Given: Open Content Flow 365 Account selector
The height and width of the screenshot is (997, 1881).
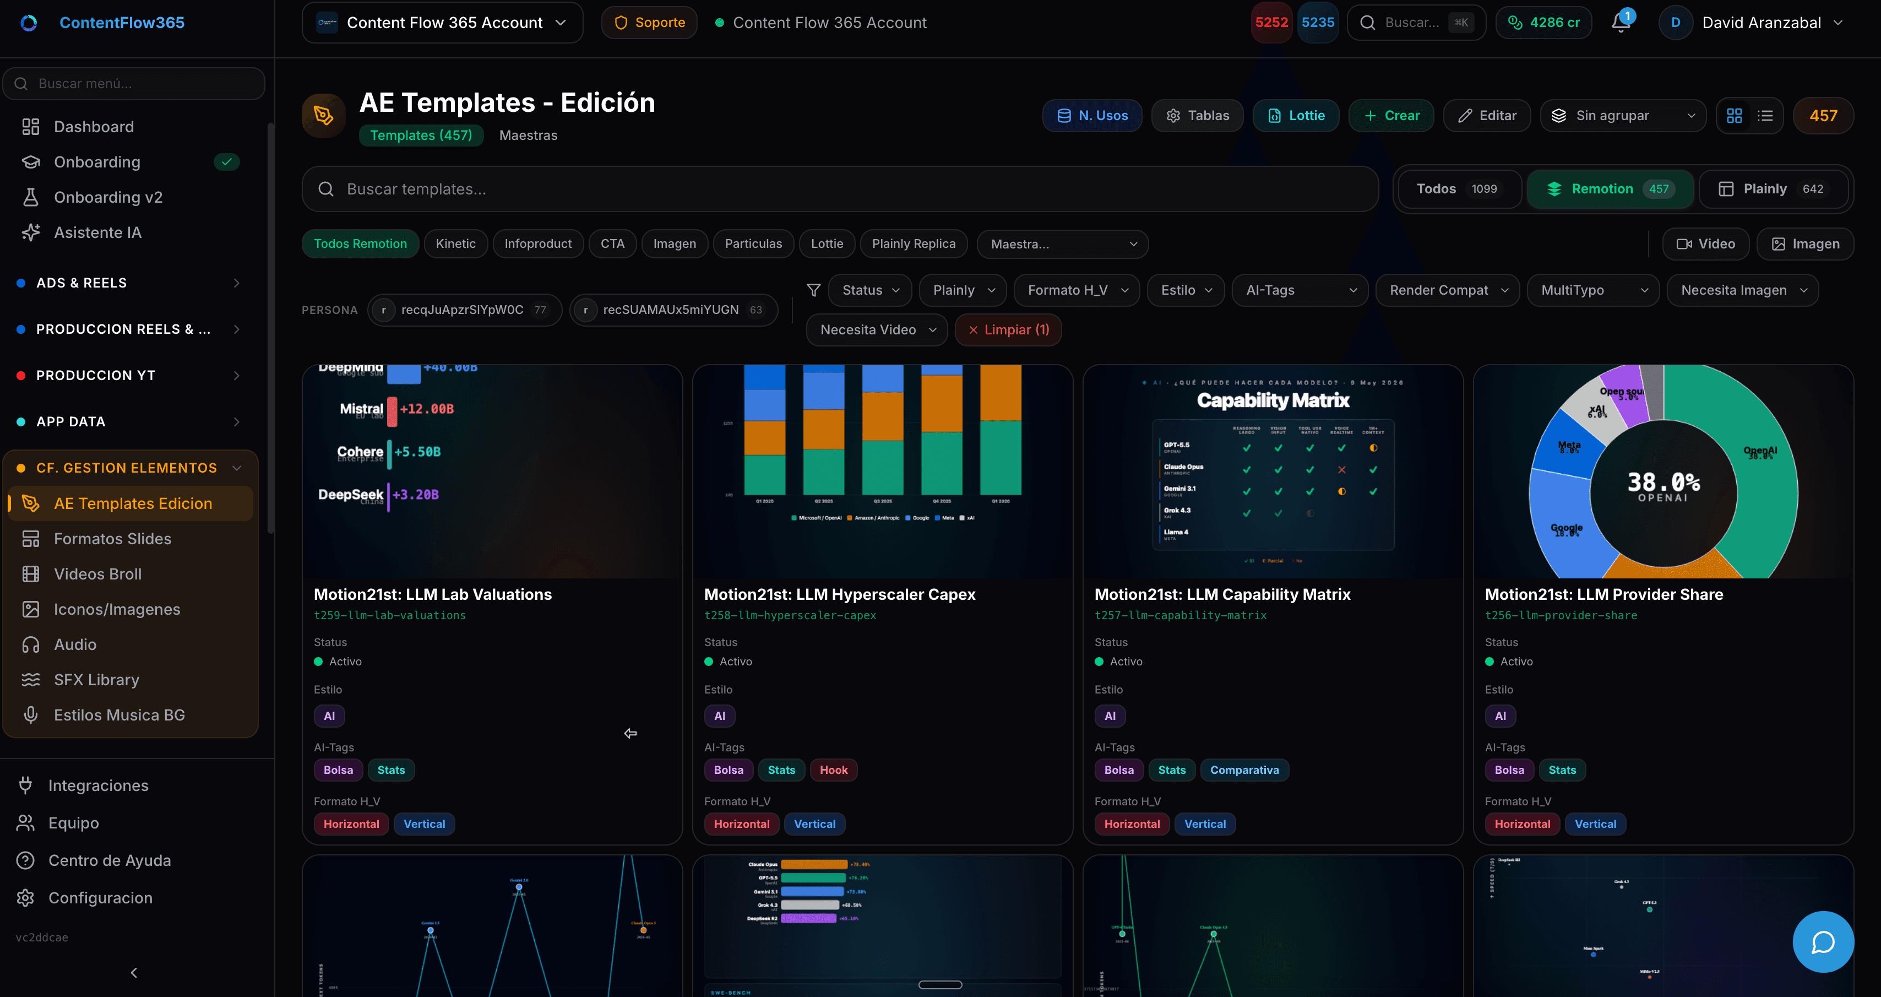Looking at the screenshot, I should [443, 23].
